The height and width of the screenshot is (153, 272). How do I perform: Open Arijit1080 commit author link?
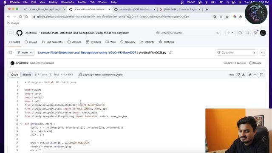point(22,63)
